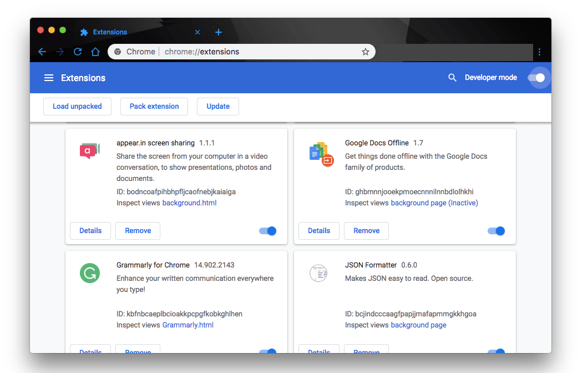
Task: Click the Pack extension button
Action: point(154,107)
